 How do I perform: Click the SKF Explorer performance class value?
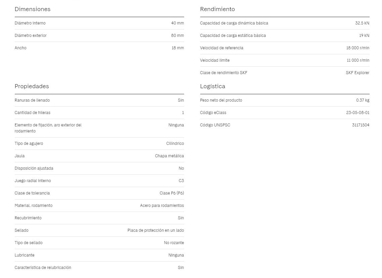click(357, 73)
